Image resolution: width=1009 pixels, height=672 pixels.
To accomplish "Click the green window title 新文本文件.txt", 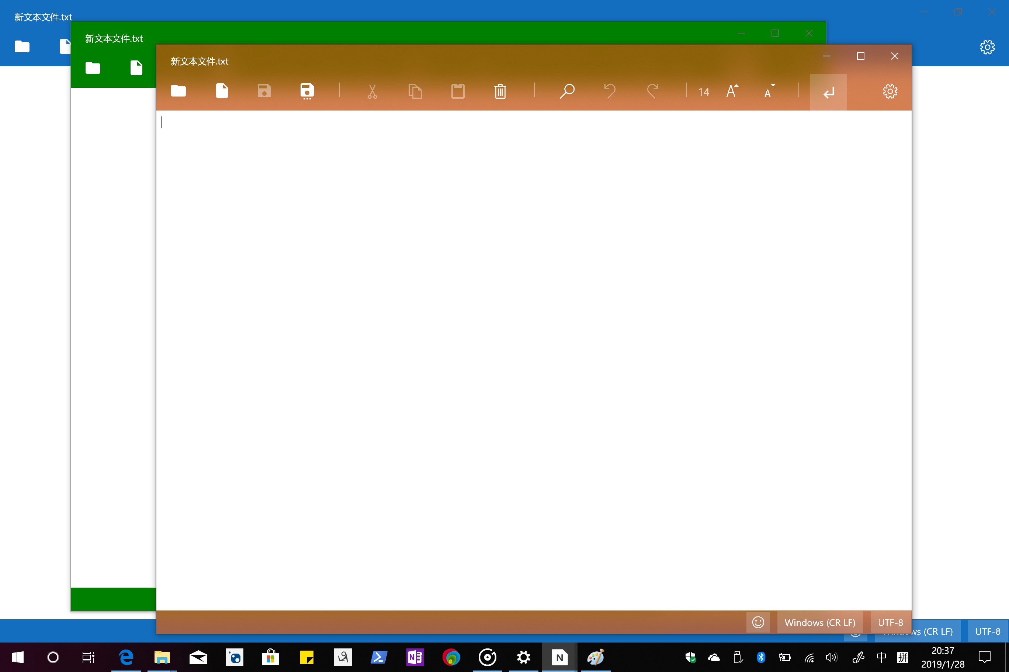I will click(114, 39).
